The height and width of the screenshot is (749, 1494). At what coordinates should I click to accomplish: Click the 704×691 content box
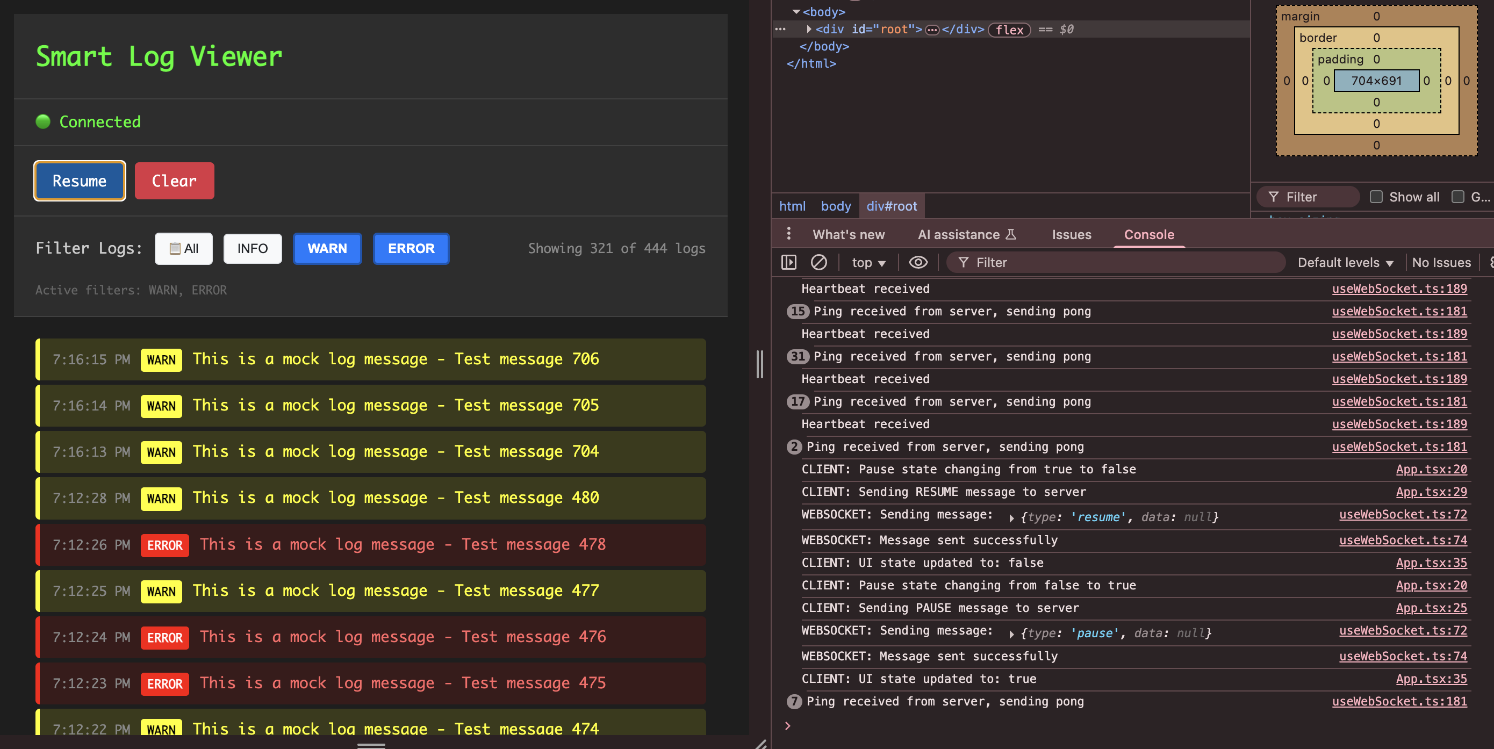pos(1376,81)
